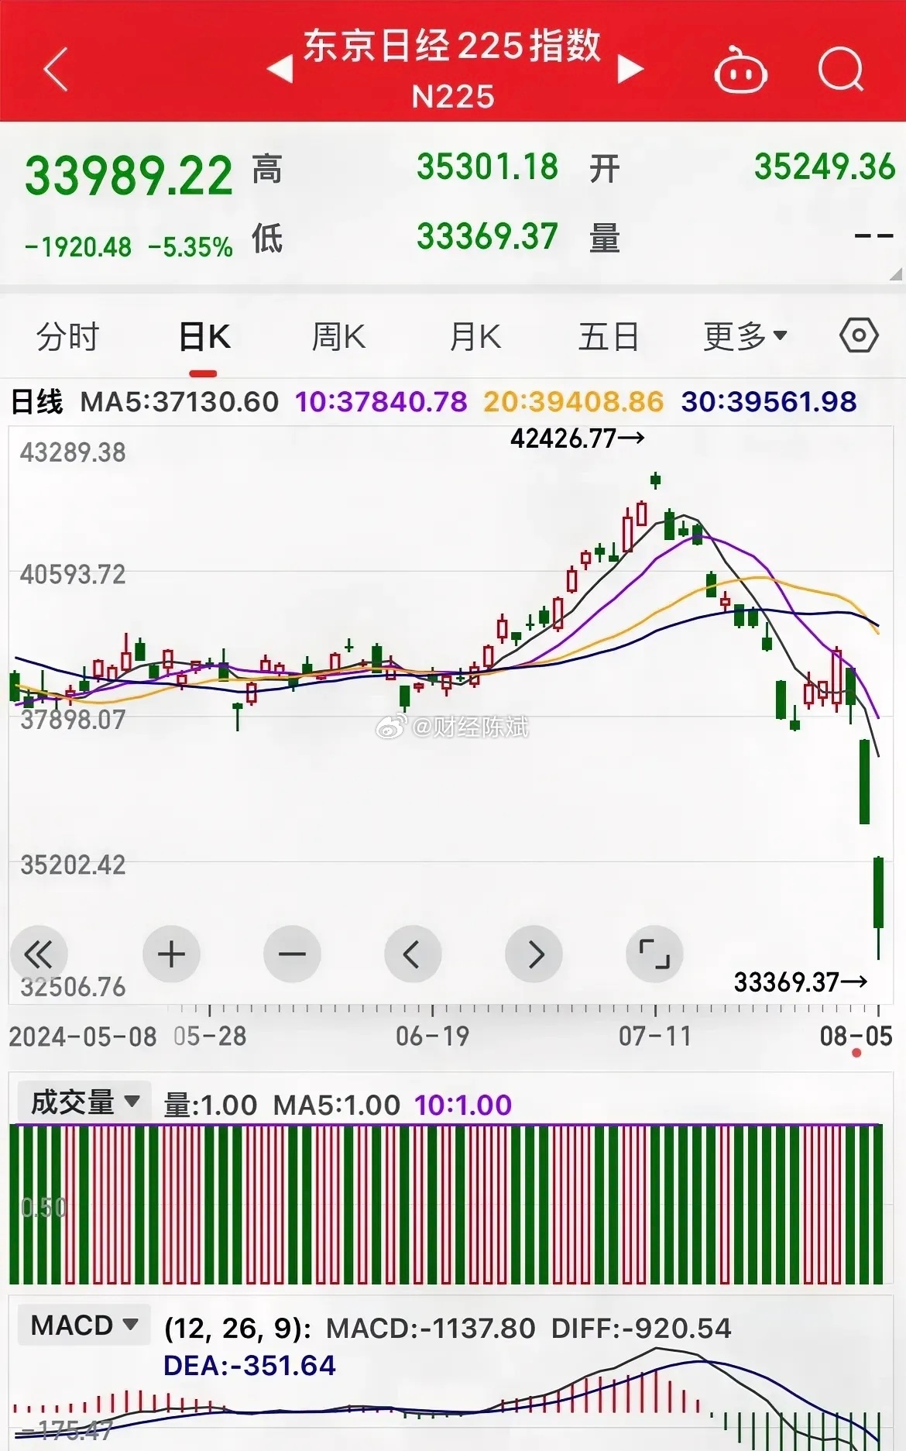Image resolution: width=906 pixels, height=1451 pixels.
Task: Select the 周K tab
Action: point(338,337)
